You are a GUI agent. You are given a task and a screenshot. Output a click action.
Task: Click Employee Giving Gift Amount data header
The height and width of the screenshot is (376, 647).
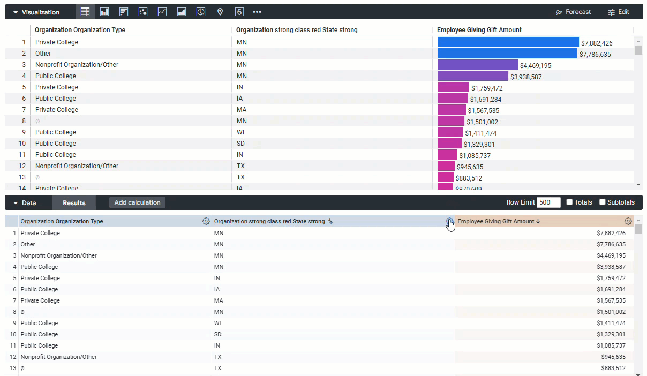click(496, 221)
